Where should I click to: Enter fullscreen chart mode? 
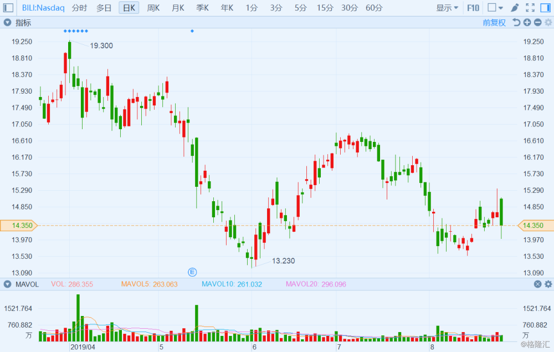tap(530, 8)
